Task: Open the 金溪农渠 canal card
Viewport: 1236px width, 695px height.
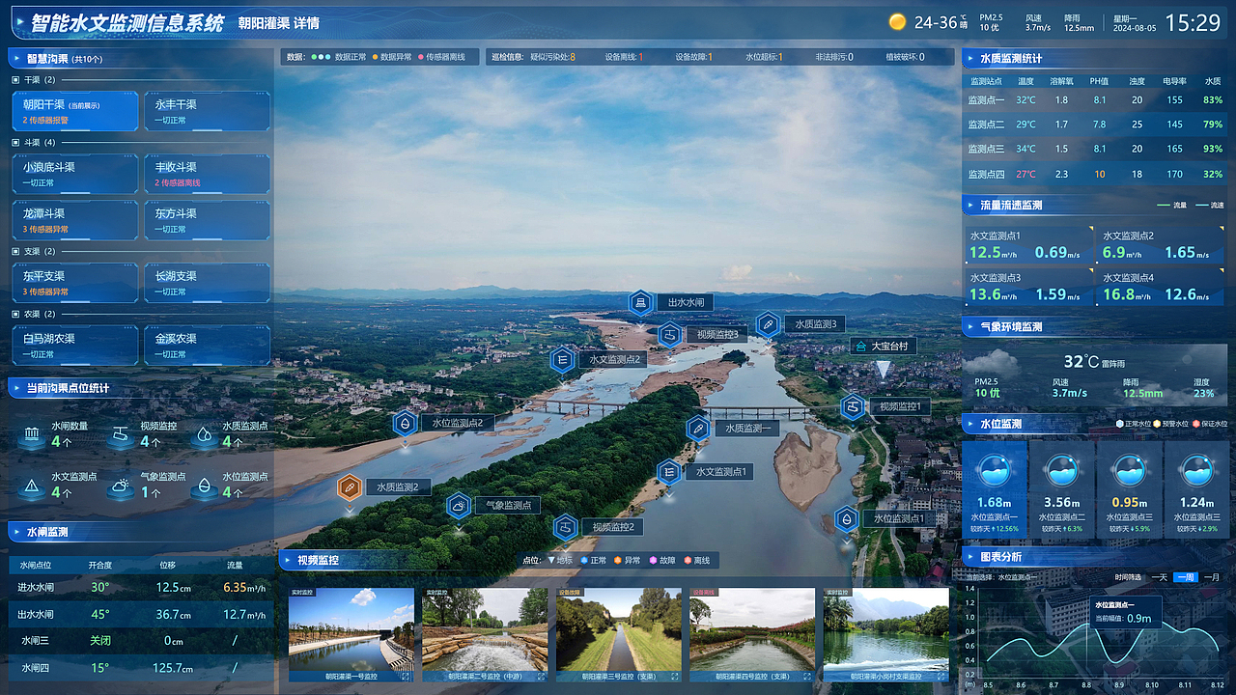Action: (208, 346)
